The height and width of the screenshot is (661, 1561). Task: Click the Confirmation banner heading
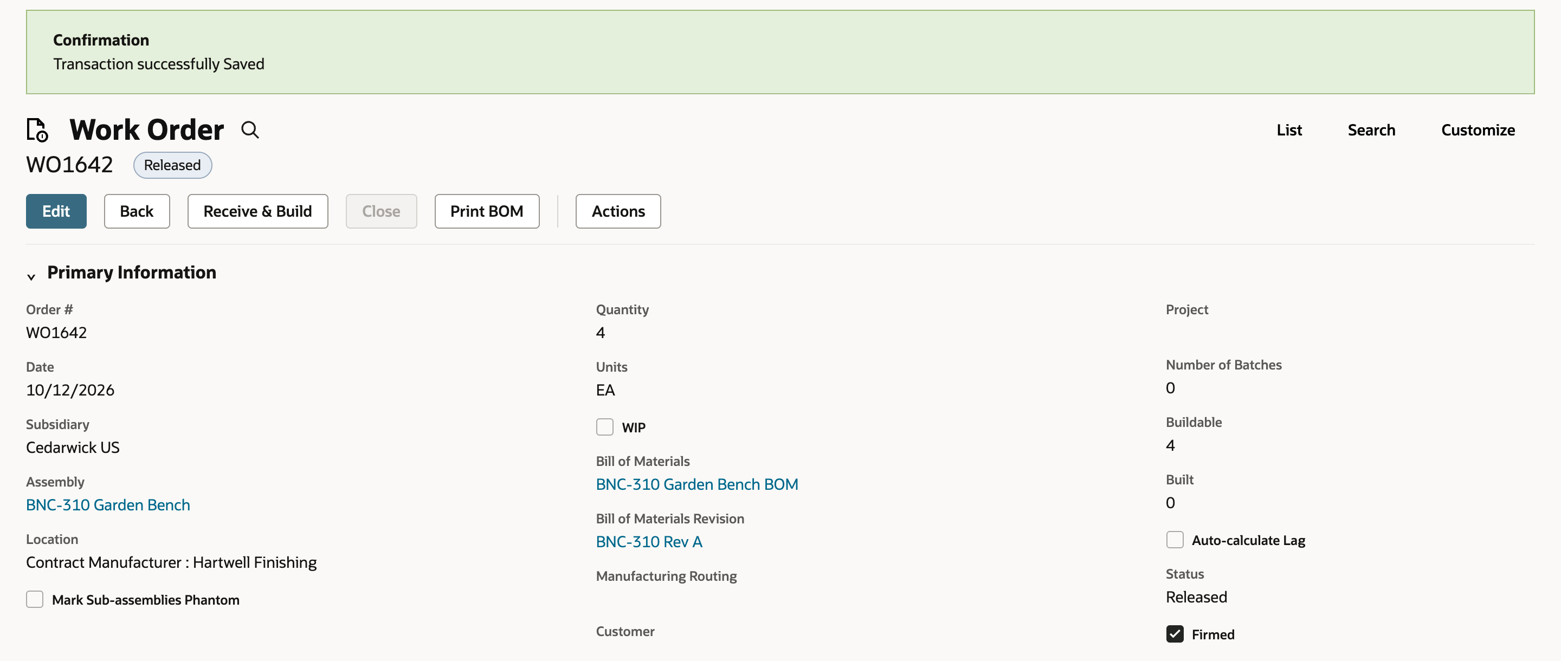point(101,40)
